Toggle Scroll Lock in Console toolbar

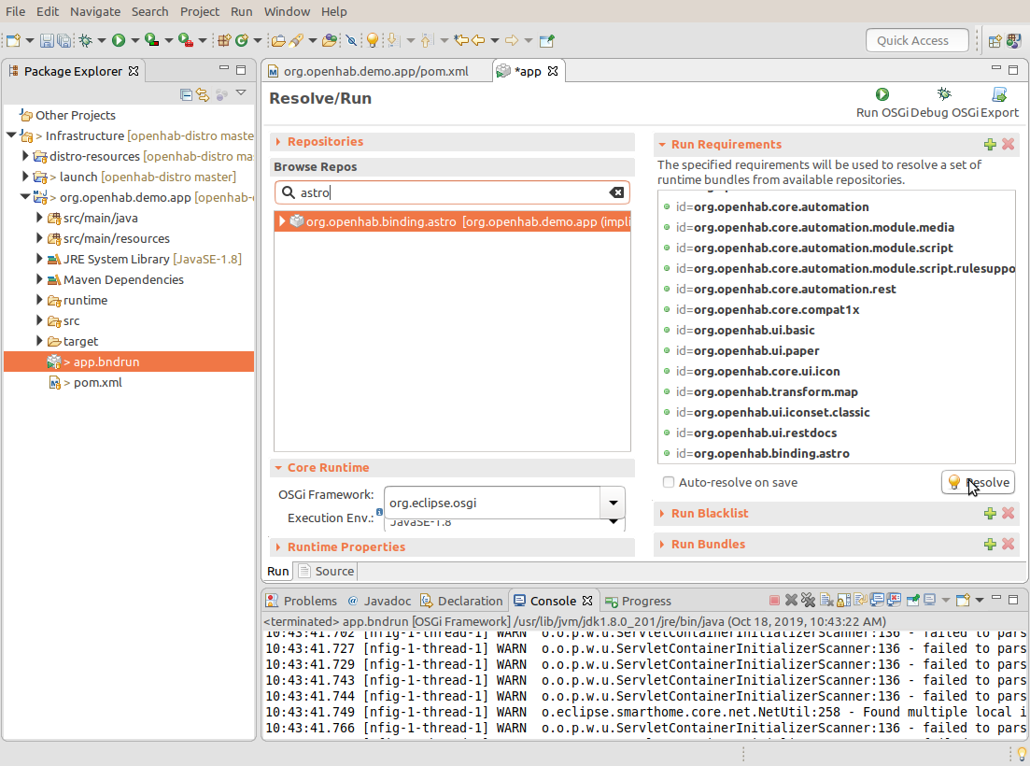point(843,601)
